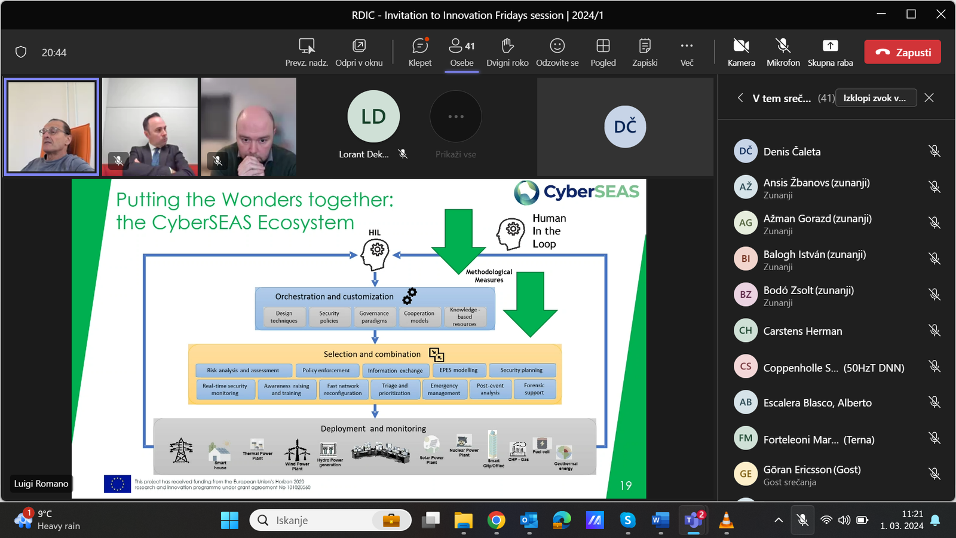Screen dimensions: 956x538
Task: Open the Več more actions menu
Action: coord(687,52)
